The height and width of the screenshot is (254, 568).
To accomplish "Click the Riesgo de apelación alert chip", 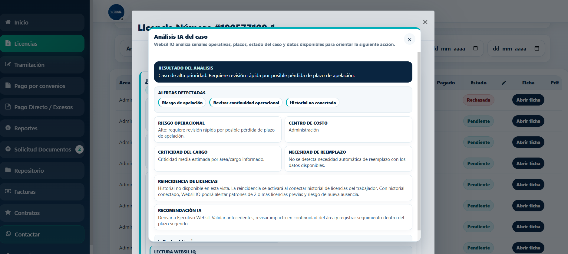I will coord(182,103).
